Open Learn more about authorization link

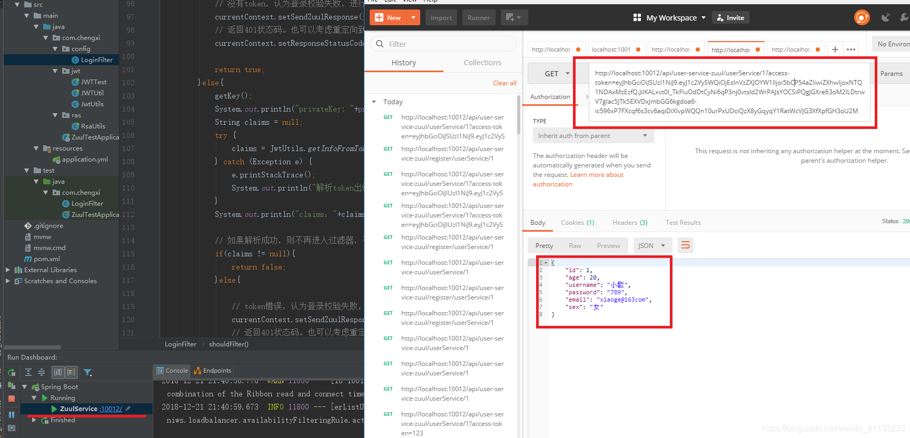point(578,180)
